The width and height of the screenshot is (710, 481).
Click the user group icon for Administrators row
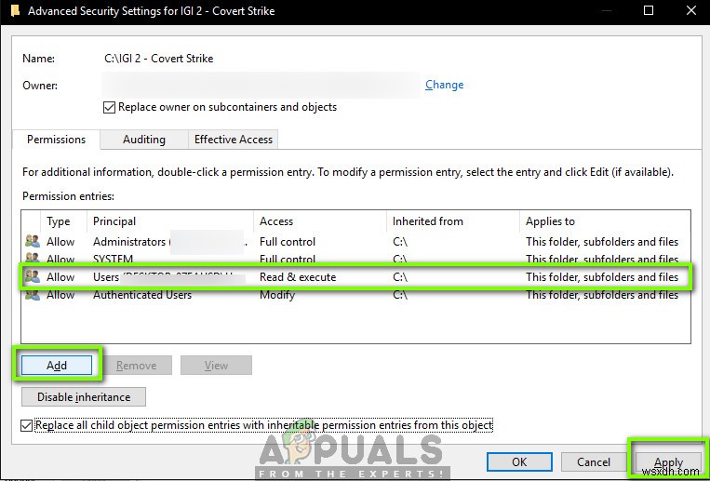[33, 241]
